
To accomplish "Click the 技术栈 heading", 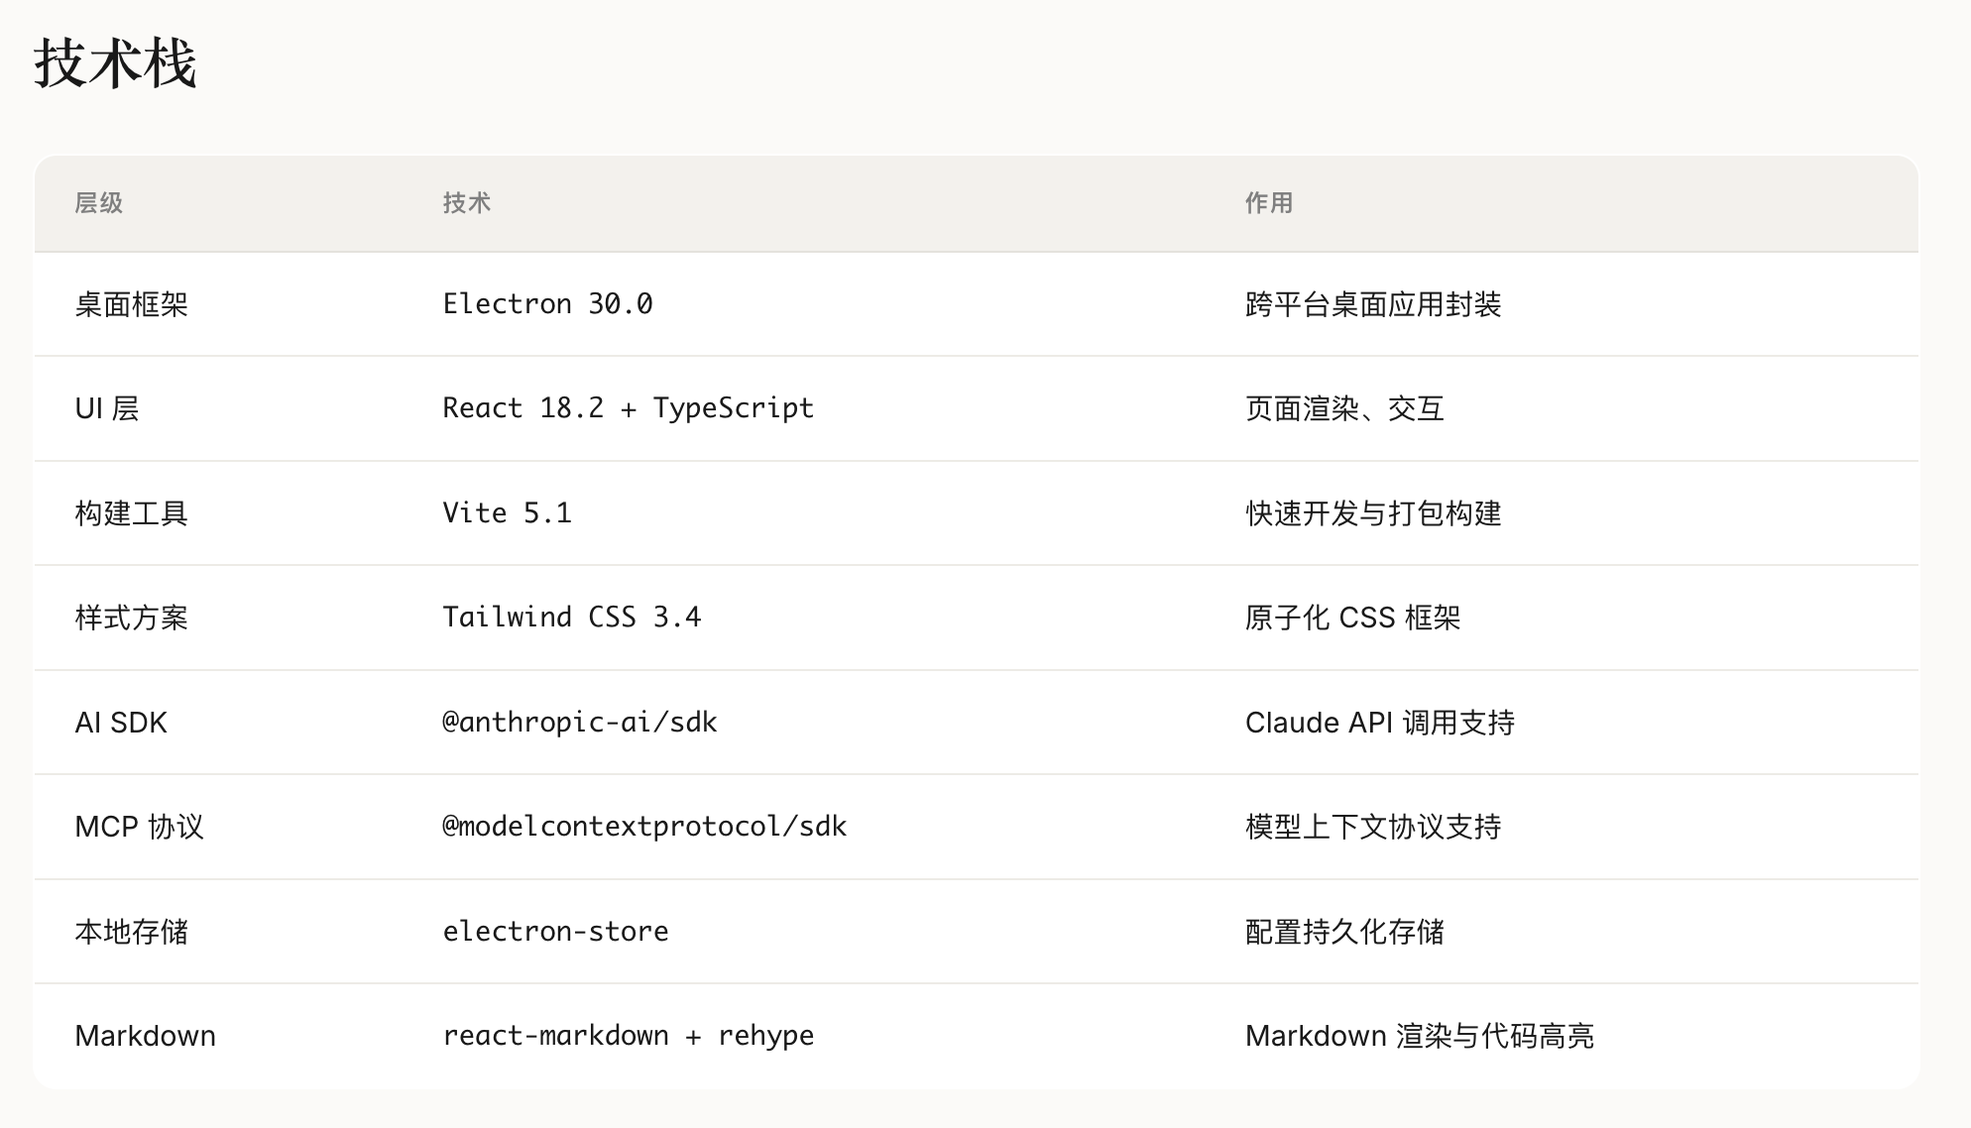I will [116, 64].
